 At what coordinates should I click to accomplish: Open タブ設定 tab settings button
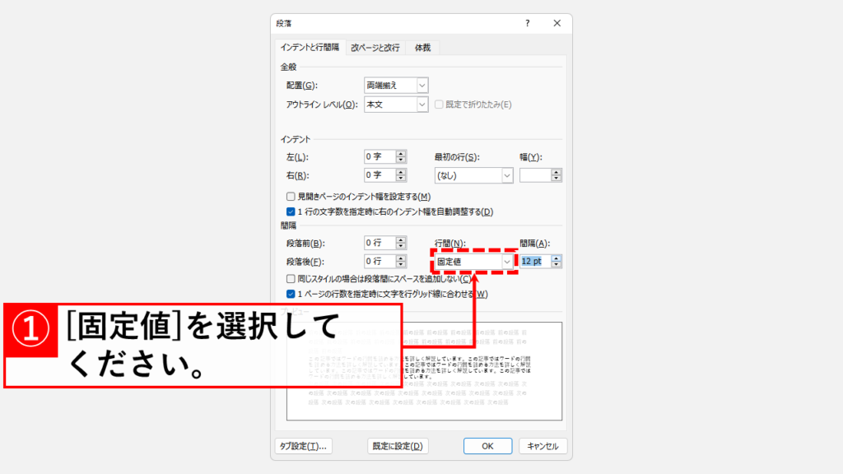[302, 446]
